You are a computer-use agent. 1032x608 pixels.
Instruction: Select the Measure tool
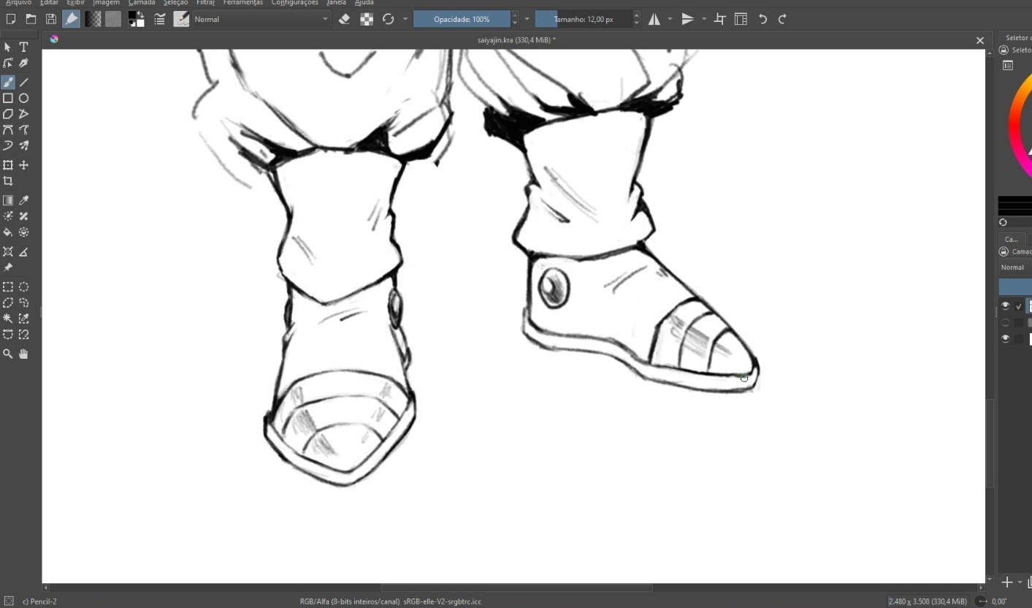click(x=23, y=251)
